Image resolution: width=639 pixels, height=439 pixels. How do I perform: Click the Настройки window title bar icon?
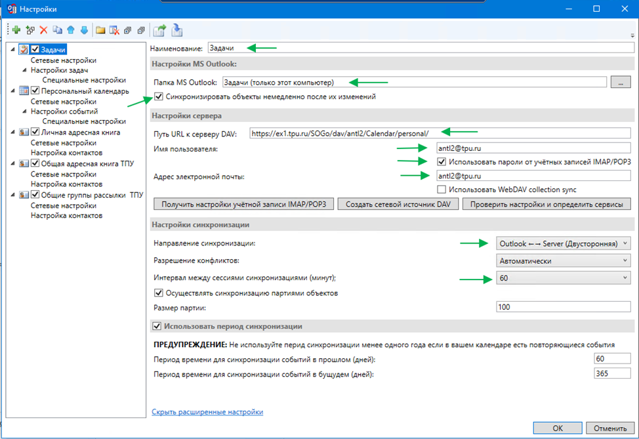[x=12, y=9]
